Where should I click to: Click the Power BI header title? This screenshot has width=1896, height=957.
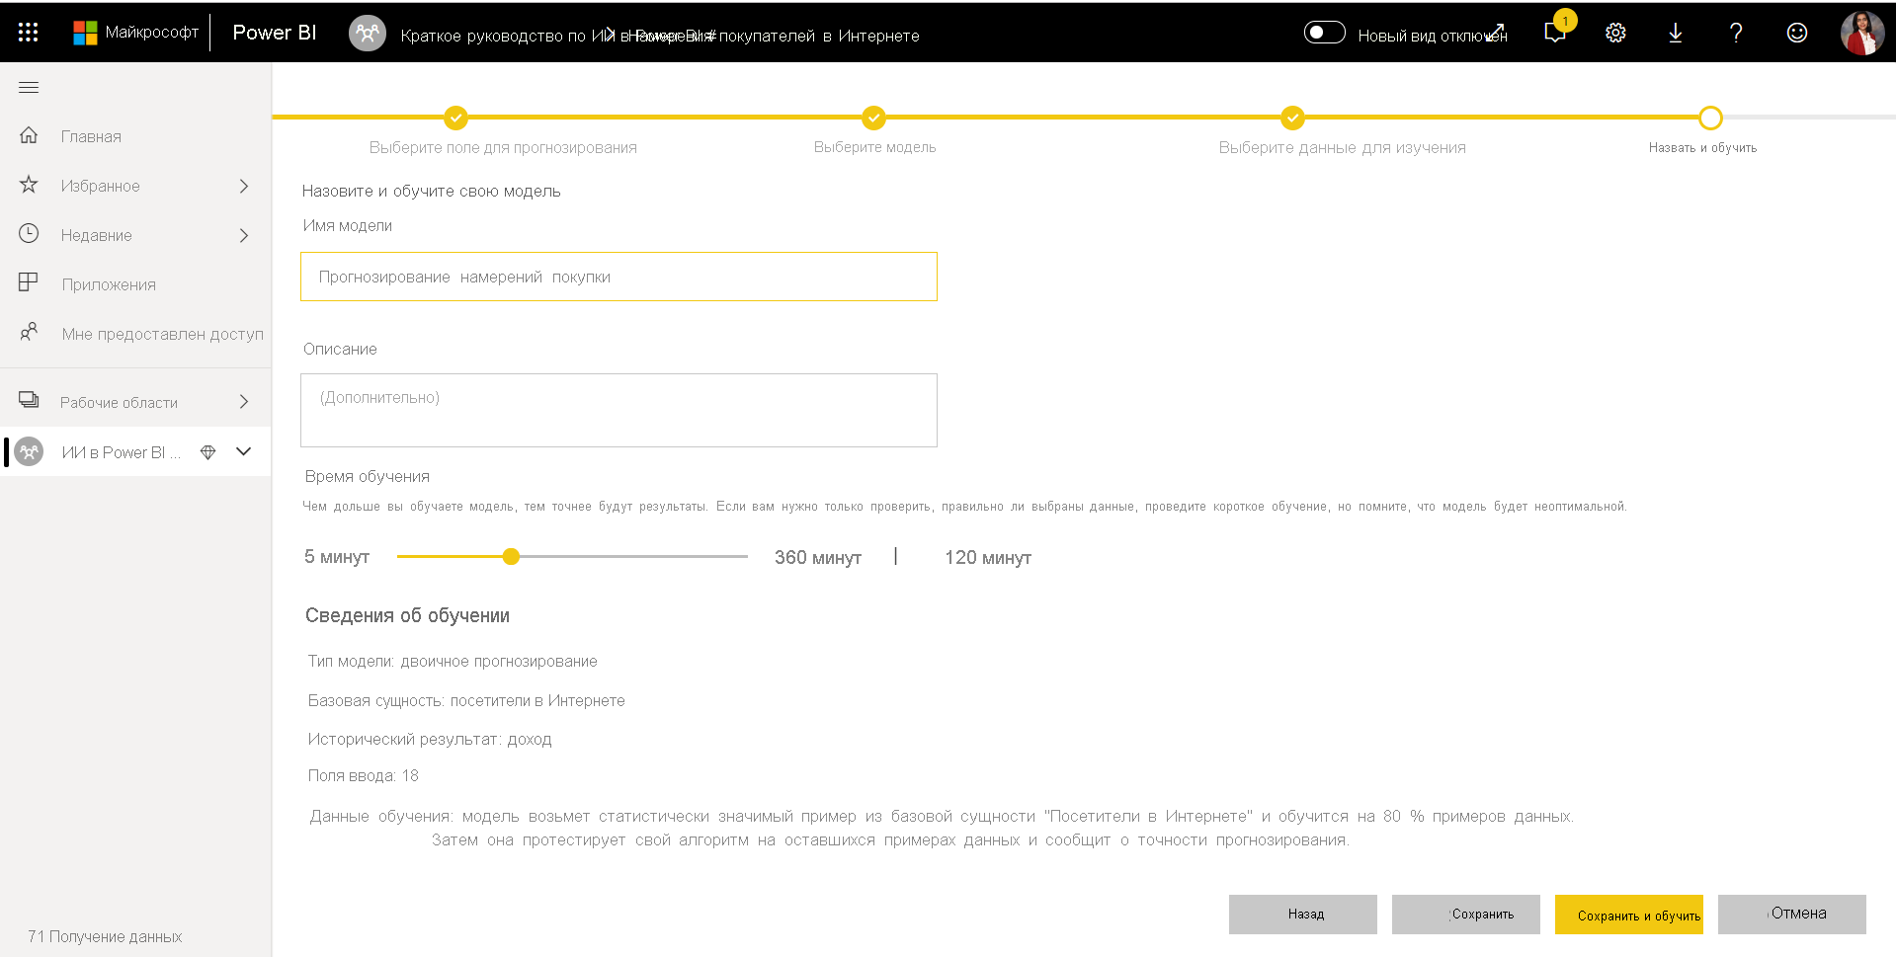click(275, 33)
